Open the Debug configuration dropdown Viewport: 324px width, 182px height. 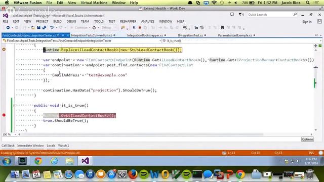click(109, 28)
